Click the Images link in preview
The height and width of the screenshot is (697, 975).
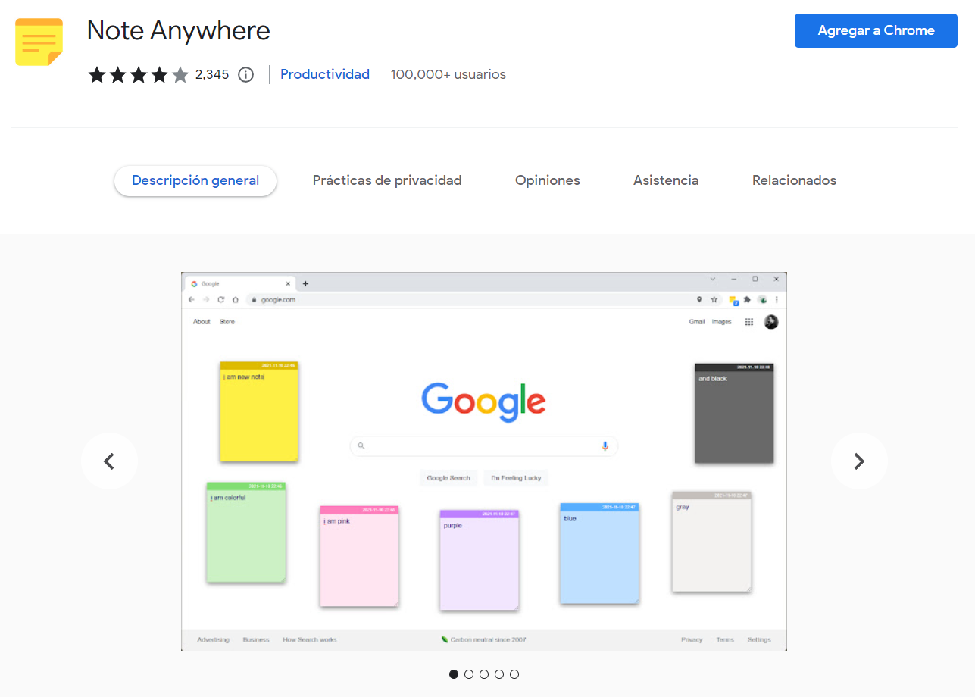pyautogui.click(x=722, y=322)
